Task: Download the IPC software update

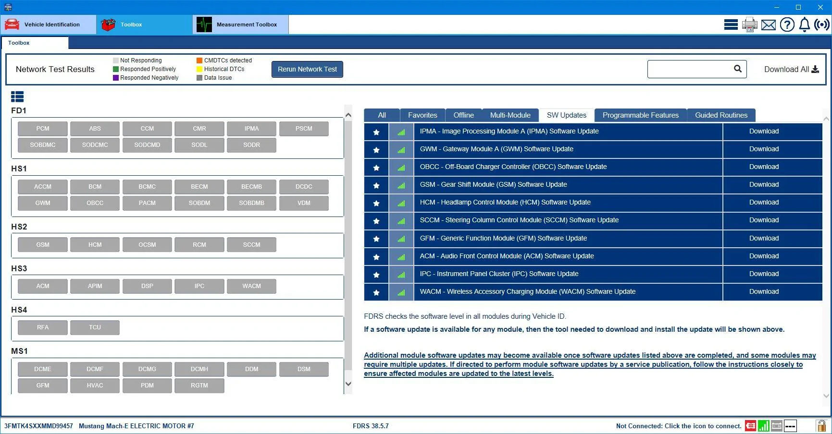Action: [772, 274]
